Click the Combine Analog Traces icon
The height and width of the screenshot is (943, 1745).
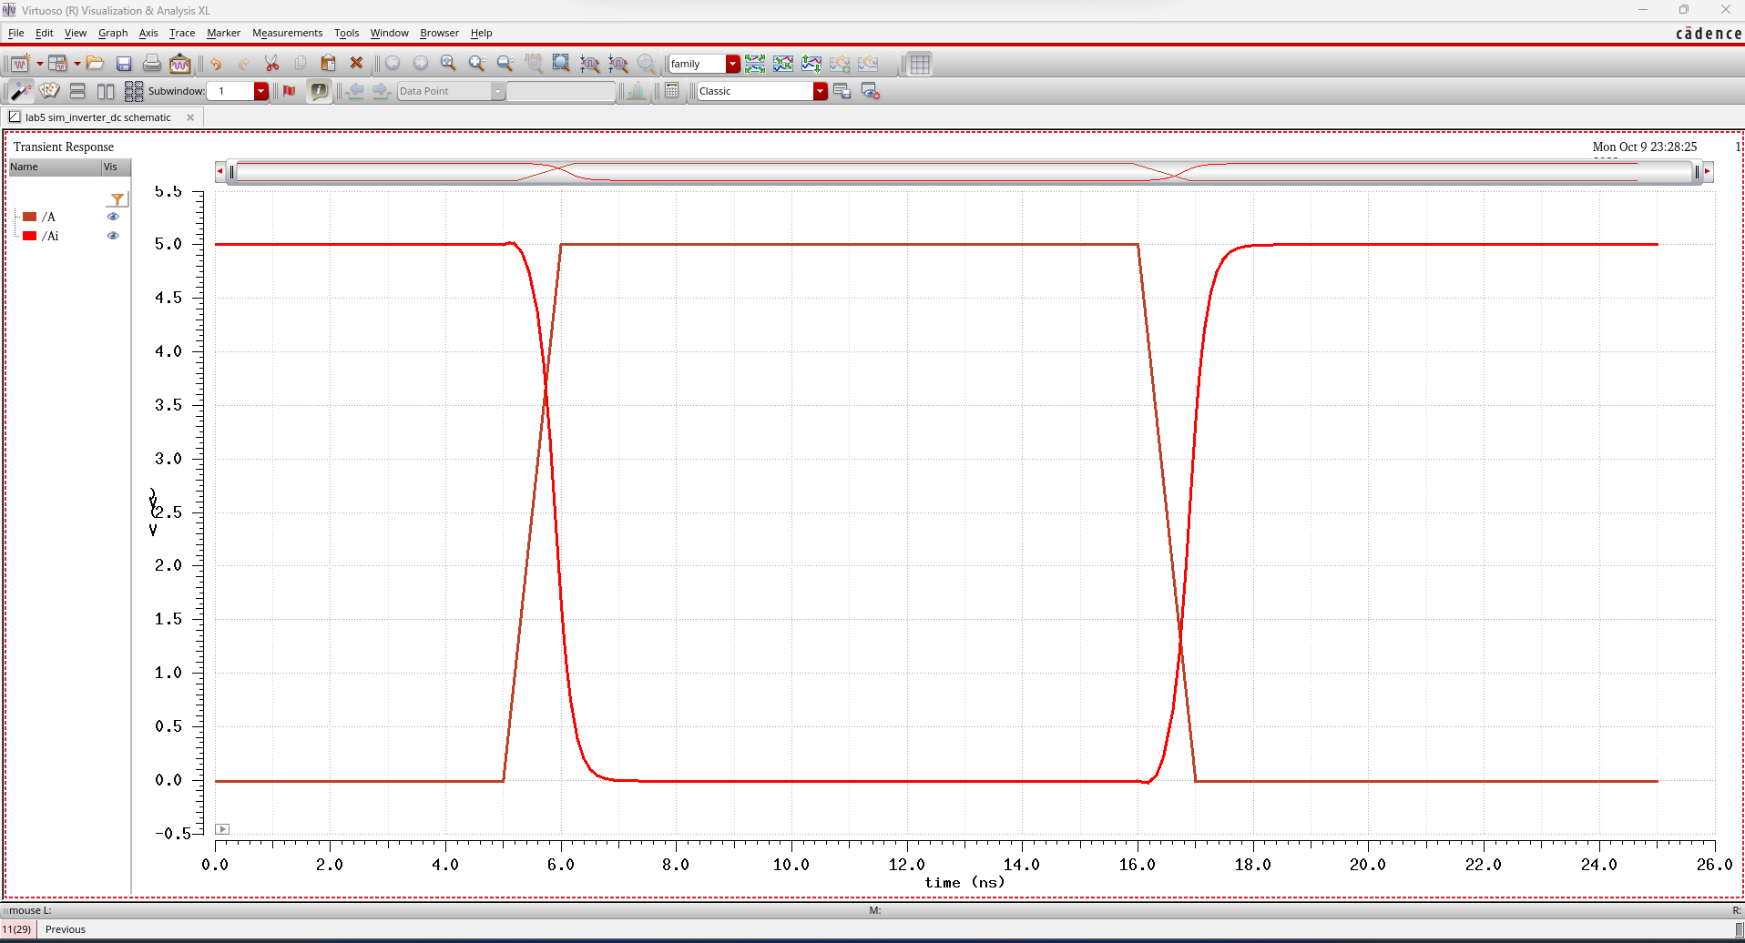point(783,64)
